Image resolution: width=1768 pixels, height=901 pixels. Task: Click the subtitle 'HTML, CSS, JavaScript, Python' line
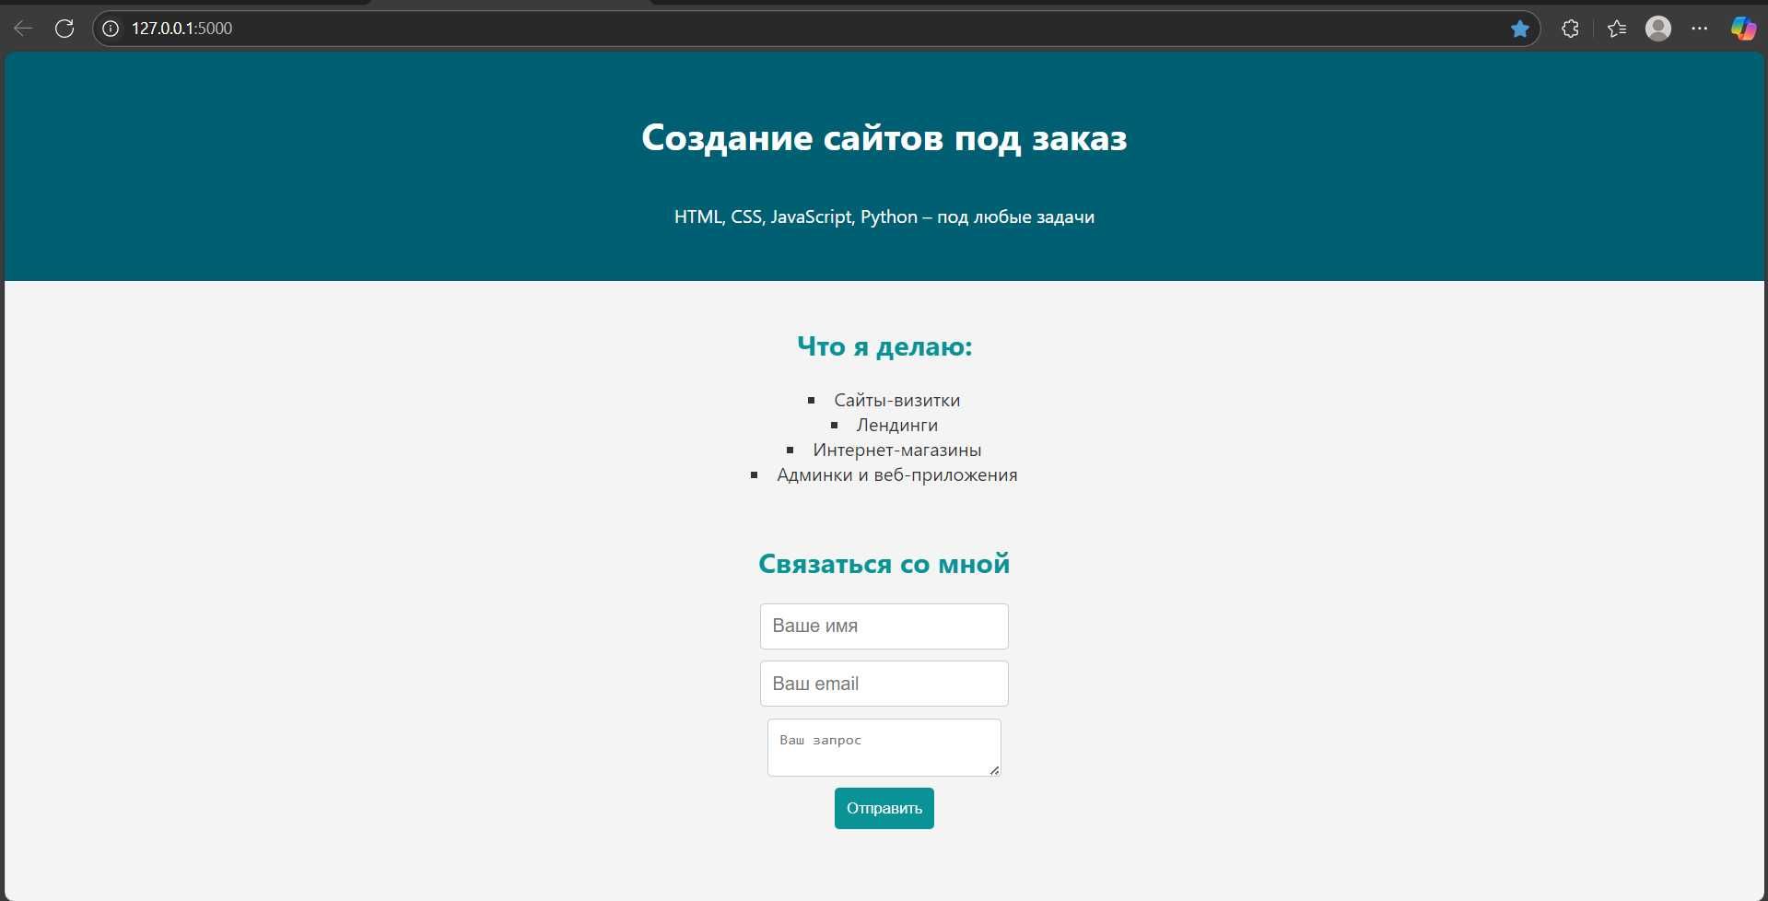tap(884, 217)
